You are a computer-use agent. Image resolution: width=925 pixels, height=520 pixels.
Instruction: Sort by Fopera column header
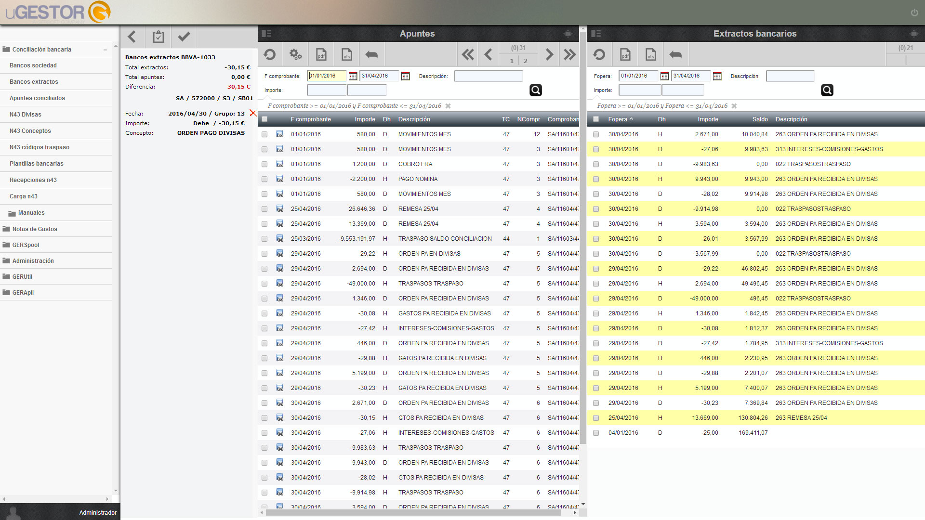point(621,119)
